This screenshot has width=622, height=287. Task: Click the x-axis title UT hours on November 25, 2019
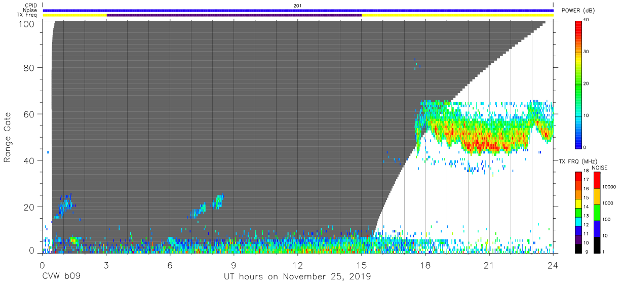(x=298, y=277)
